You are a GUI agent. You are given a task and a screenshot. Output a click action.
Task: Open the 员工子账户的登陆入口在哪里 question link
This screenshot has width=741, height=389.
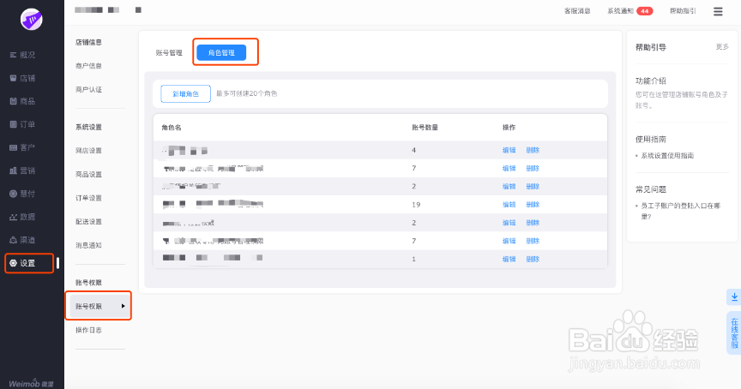(x=680, y=211)
